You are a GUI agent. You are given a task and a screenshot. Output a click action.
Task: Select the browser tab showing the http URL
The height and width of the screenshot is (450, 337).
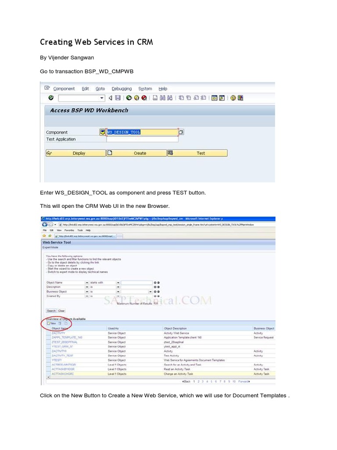click(86, 236)
